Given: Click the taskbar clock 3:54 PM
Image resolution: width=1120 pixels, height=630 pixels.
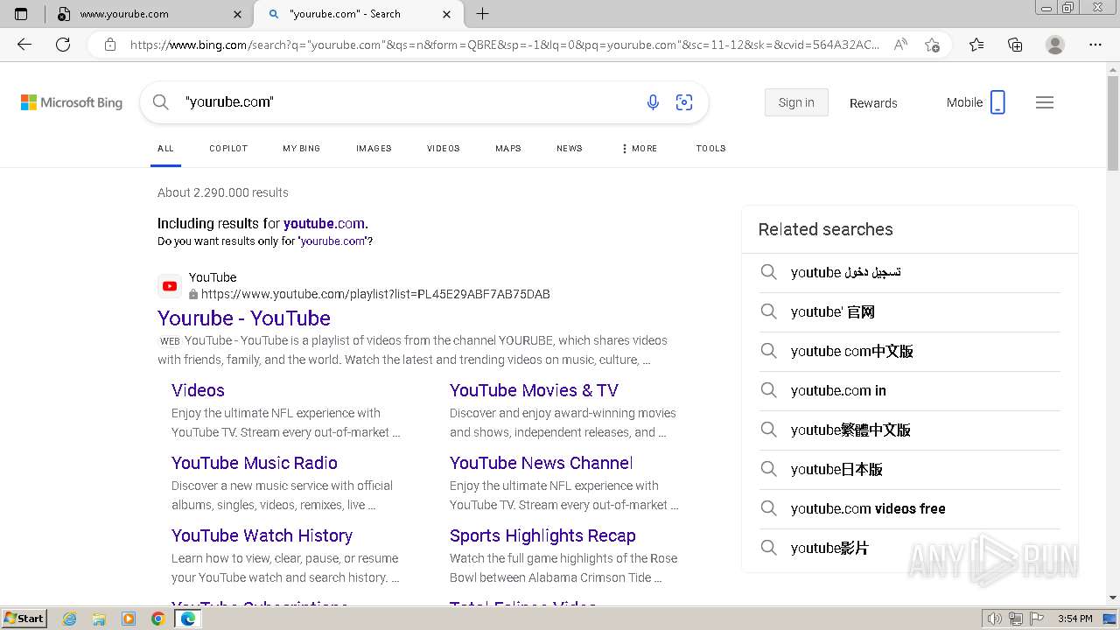Looking at the screenshot, I should [1074, 619].
